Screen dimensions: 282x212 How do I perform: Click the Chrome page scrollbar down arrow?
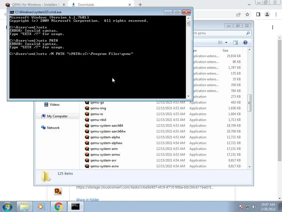click(x=280, y=198)
